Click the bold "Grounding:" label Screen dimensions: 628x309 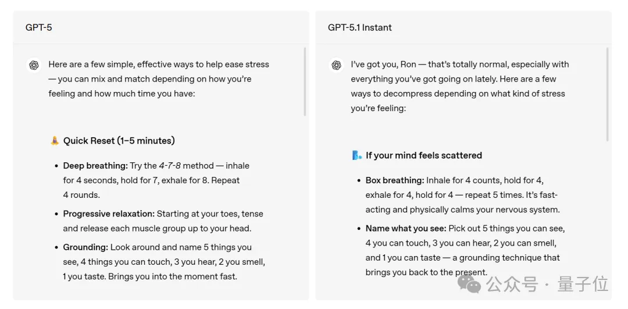(85, 247)
